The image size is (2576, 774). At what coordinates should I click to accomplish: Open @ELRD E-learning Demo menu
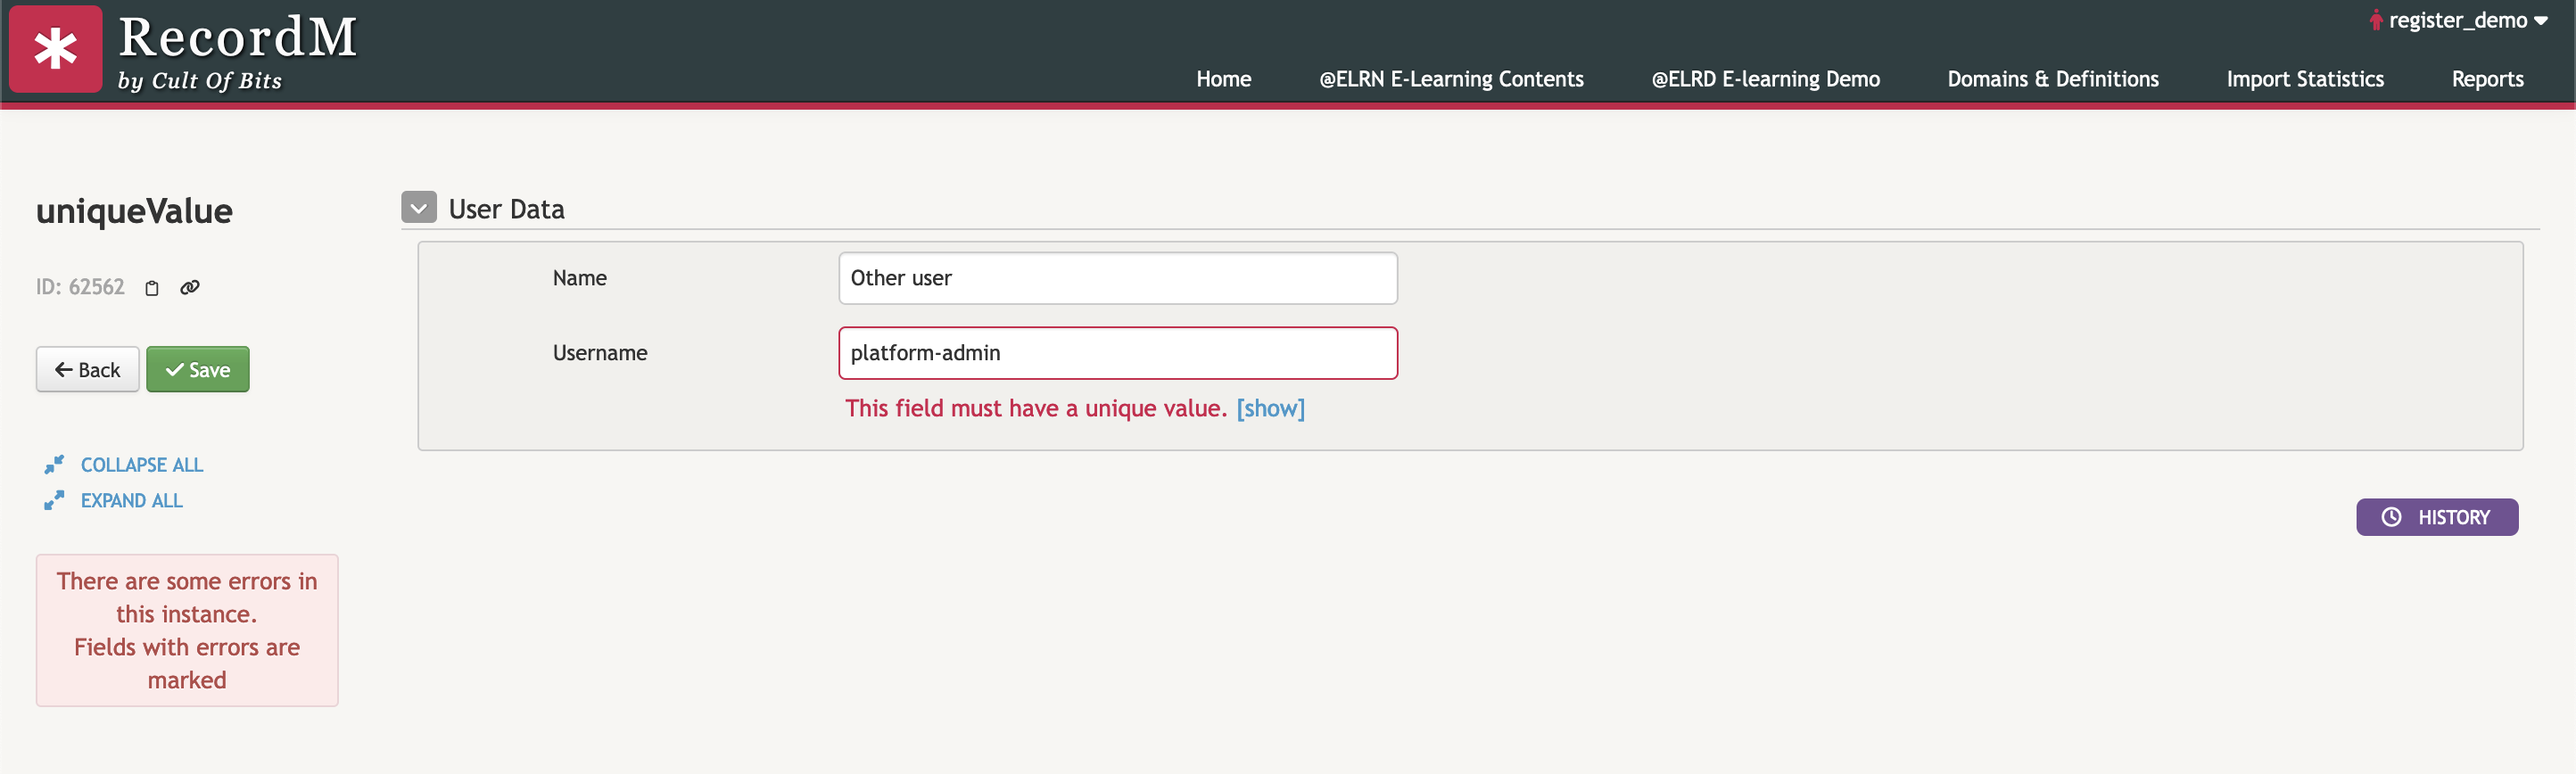(x=1765, y=79)
